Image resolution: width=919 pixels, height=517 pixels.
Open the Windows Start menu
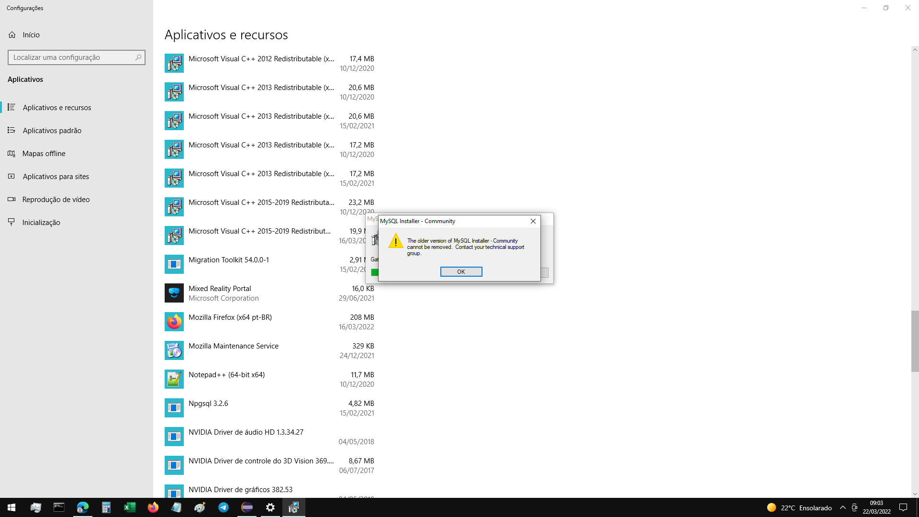tap(11, 507)
